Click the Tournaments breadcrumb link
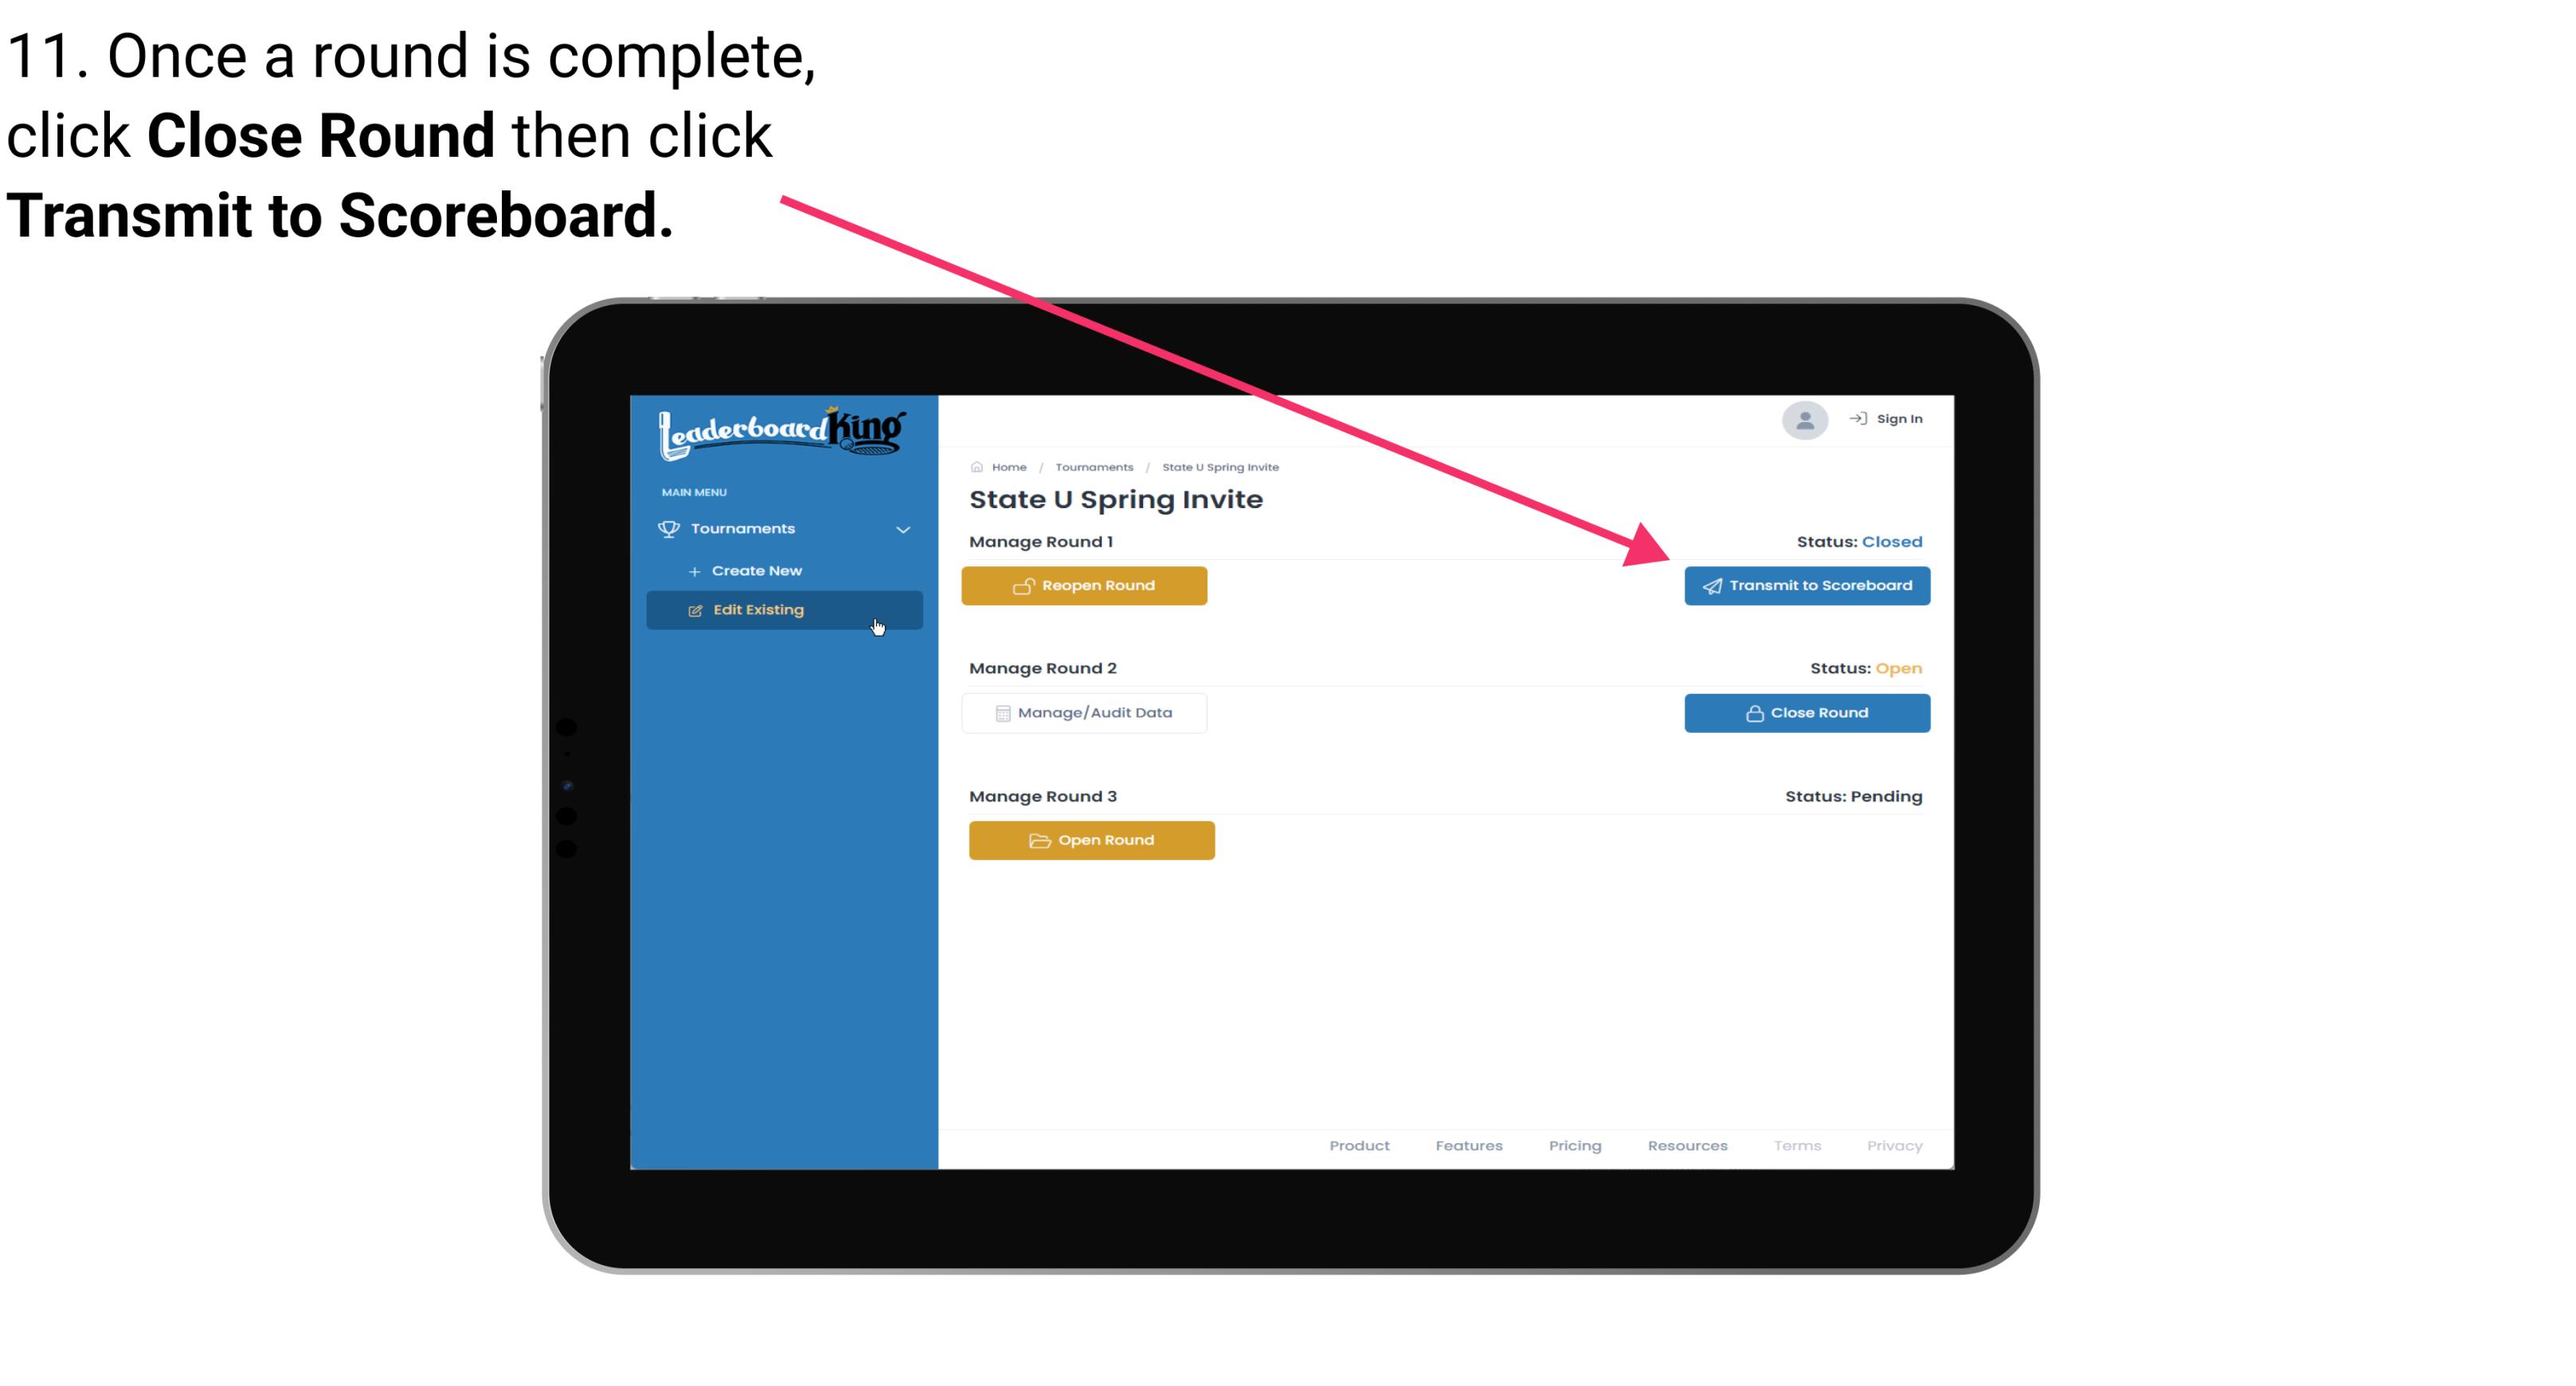Screen dimensions: 2576x1386 tap(1092, 466)
